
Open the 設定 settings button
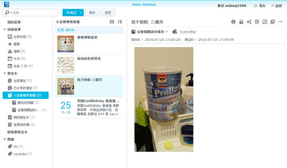click(108, 13)
